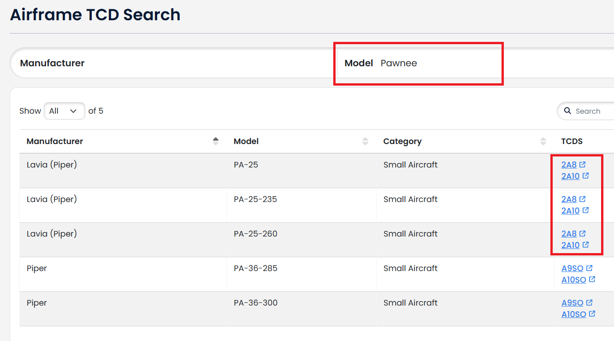Sort the table by the Model column header
The image size is (614, 341).
tap(246, 141)
